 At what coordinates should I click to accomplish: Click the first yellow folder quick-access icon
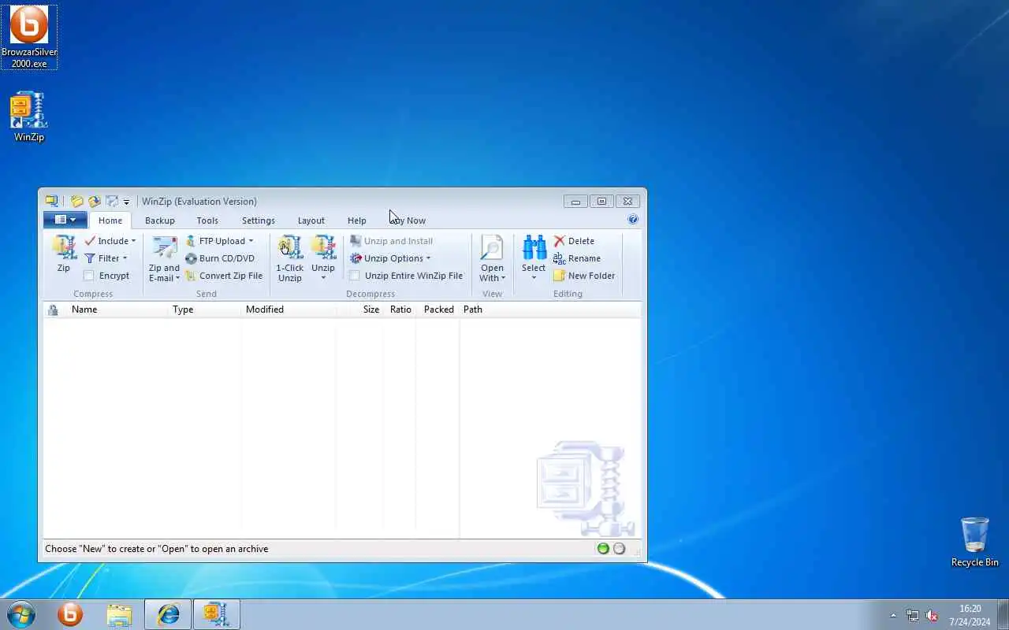coord(76,202)
